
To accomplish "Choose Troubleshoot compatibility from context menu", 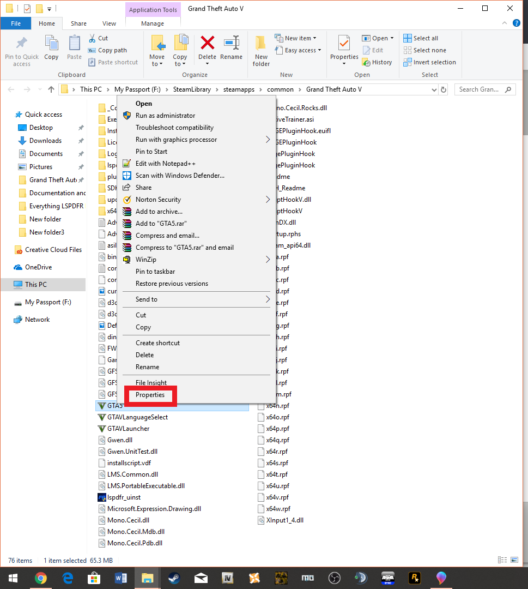I will (x=197, y=127).
